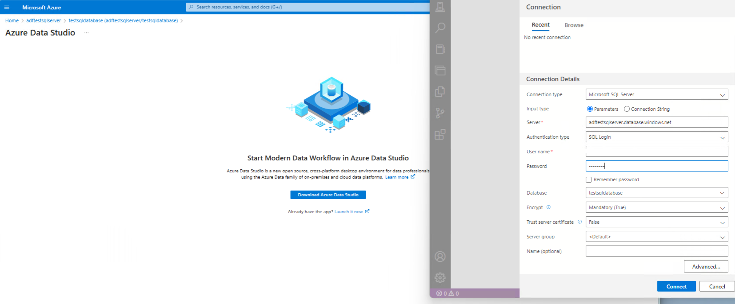Click Download Azure Data Studio button
This screenshot has height=304, width=735.
(x=328, y=195)
